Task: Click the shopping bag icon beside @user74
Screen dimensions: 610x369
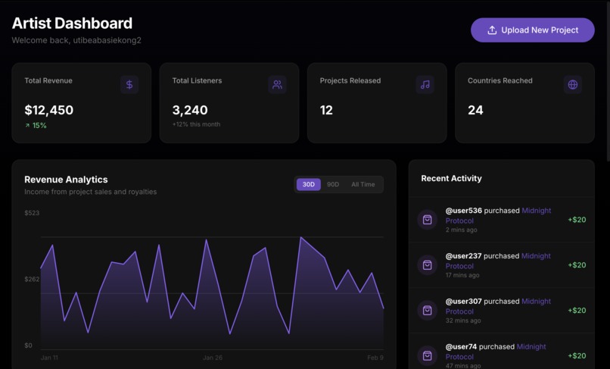Action: (427, 356)
